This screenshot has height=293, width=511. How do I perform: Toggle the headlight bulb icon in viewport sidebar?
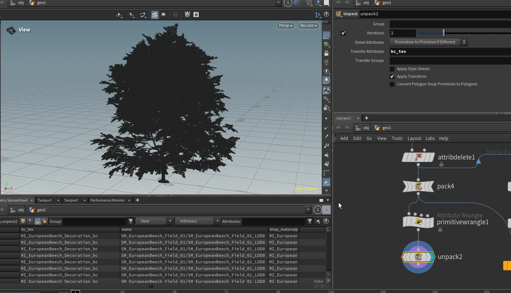coord(326,80)
